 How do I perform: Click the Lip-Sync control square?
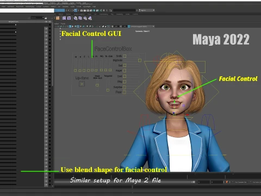(82, 84)
